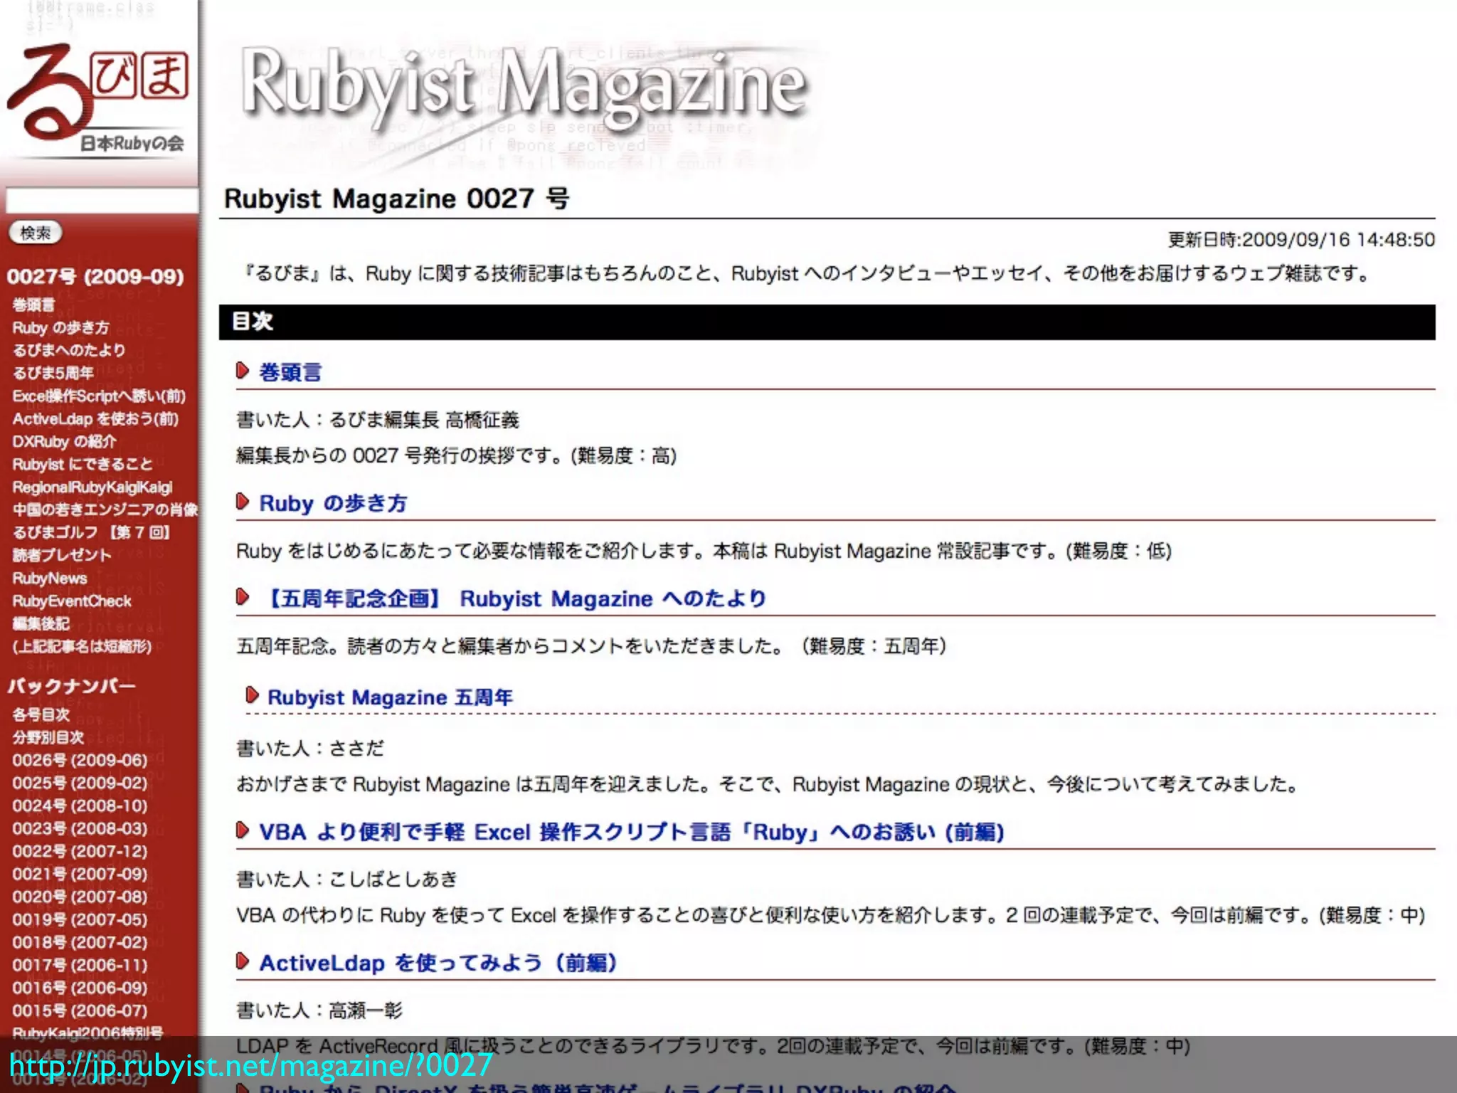
Task: Open back issue 0026号 (2009-06)
Action: point(80,760)
